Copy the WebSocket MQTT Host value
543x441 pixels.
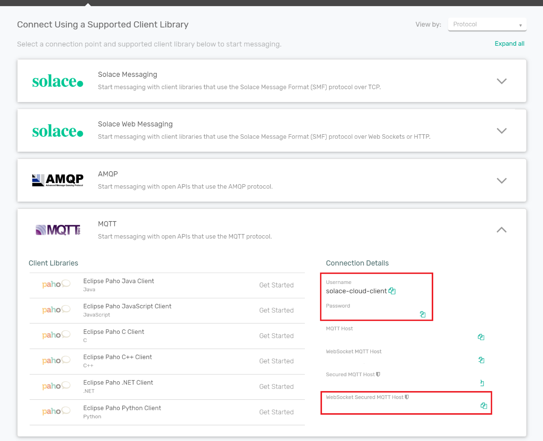(x=481, y=360)
